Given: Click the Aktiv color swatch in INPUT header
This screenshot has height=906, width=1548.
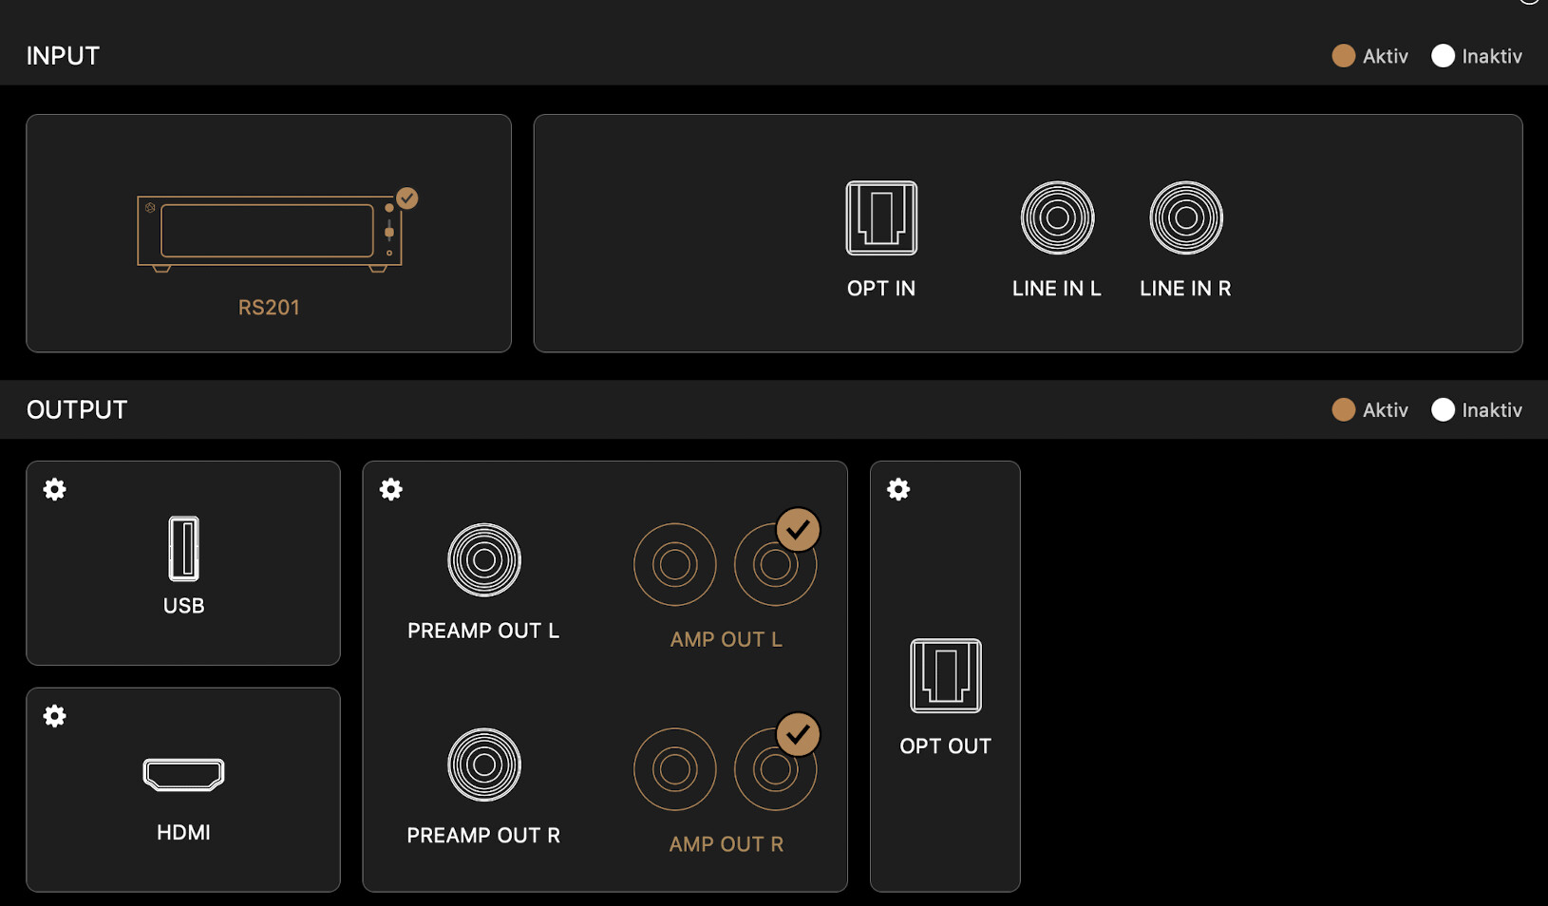Looking at the screenshot, I should [x=1343, y=56].
